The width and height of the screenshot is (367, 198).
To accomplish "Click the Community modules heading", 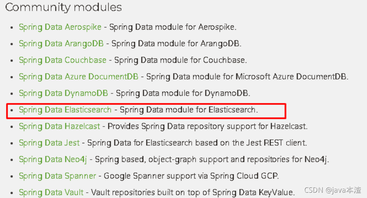I will tap(63, 8).
